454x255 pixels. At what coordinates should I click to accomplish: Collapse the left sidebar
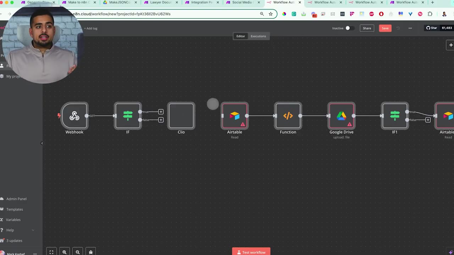[x=42, y=143]
